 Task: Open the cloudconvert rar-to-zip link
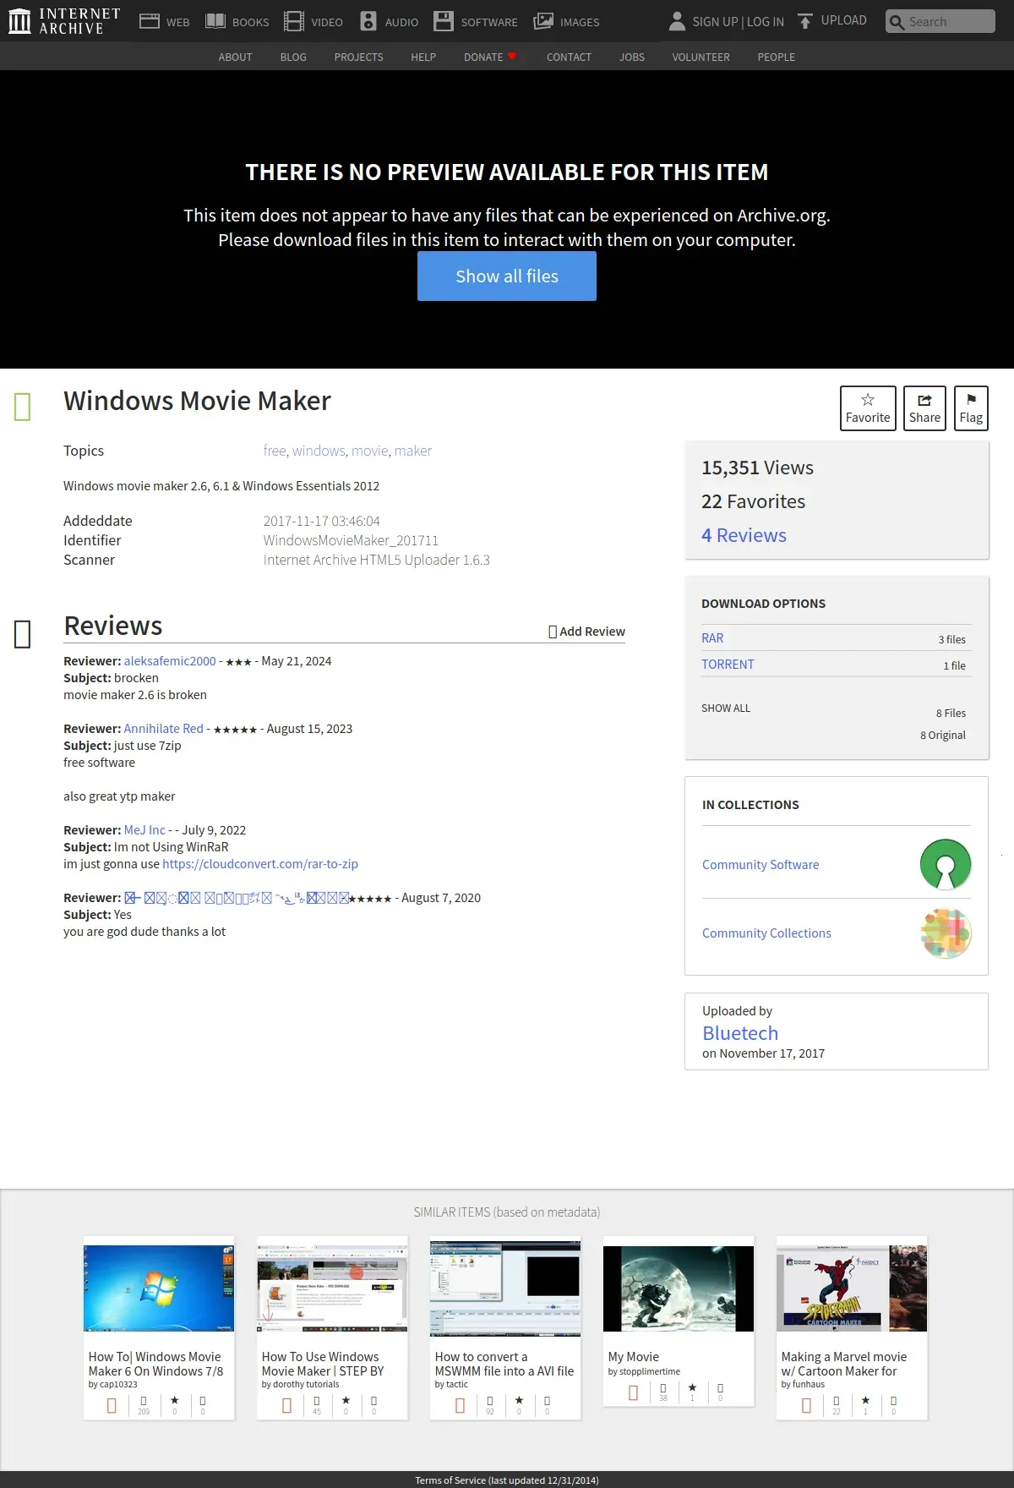[260, 864]
